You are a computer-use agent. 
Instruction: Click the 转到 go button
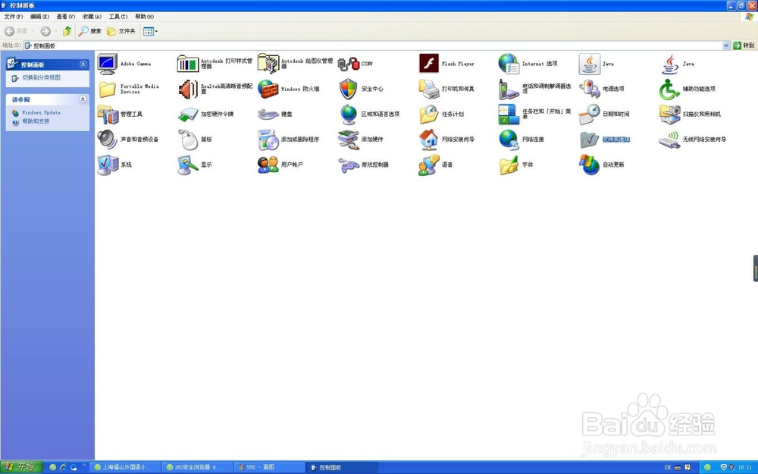[x=744, y=46]
